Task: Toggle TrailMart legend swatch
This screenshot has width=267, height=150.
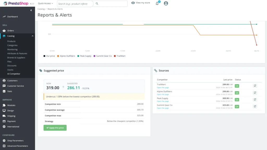Action: (115, 56)
